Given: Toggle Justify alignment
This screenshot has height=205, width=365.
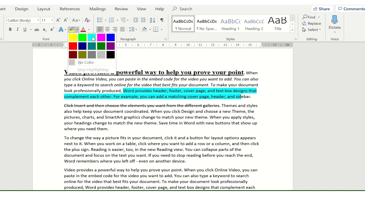Looking at the screenshot, I should coord(122,29).
